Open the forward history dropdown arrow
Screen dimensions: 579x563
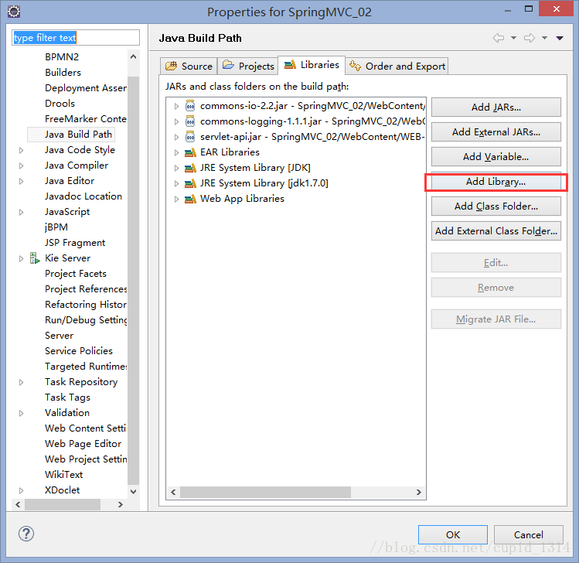pos(545,38)
